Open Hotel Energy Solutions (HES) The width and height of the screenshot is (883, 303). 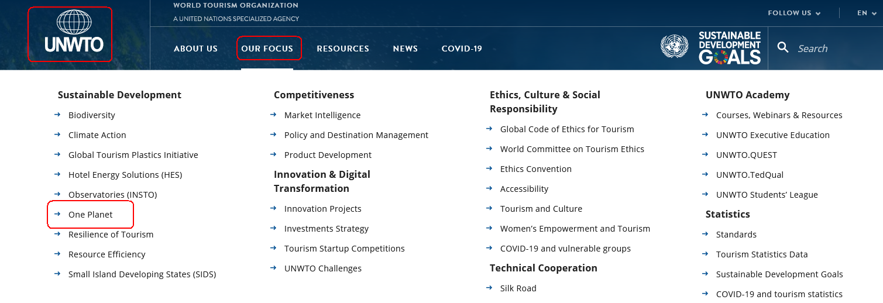pyautogui.click(x=125, y=175)
